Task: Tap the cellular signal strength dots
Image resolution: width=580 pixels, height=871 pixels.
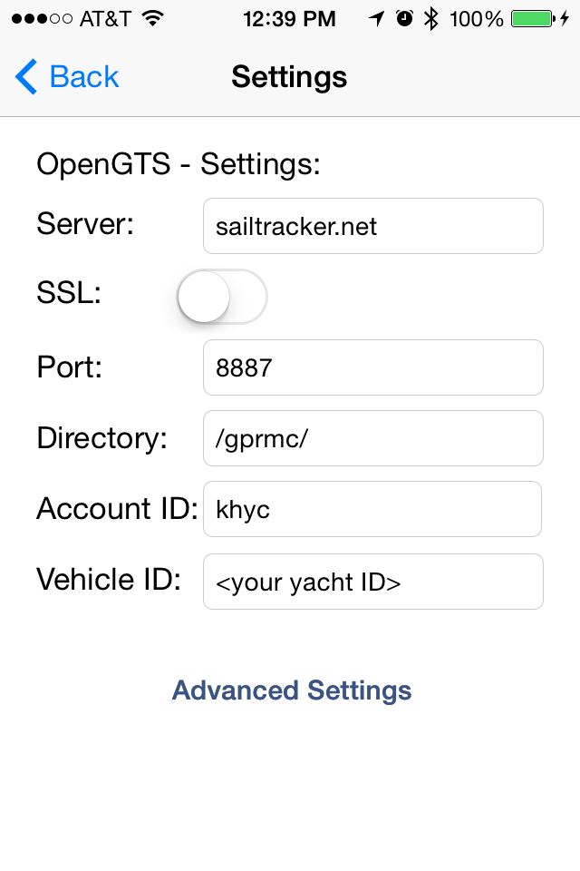Action: [42, 19]
